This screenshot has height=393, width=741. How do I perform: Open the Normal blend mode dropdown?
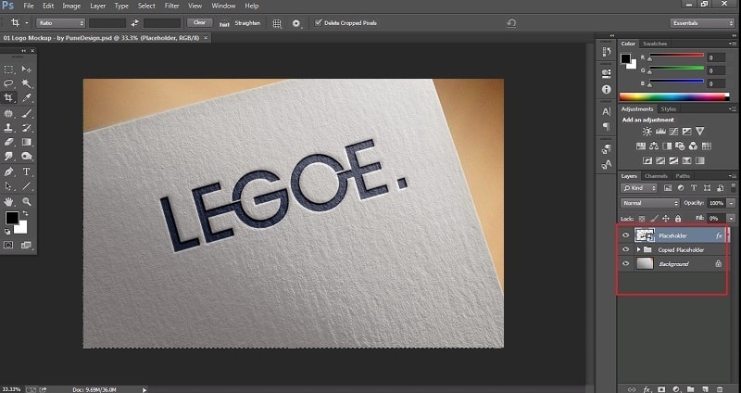(x=649, y=202)
